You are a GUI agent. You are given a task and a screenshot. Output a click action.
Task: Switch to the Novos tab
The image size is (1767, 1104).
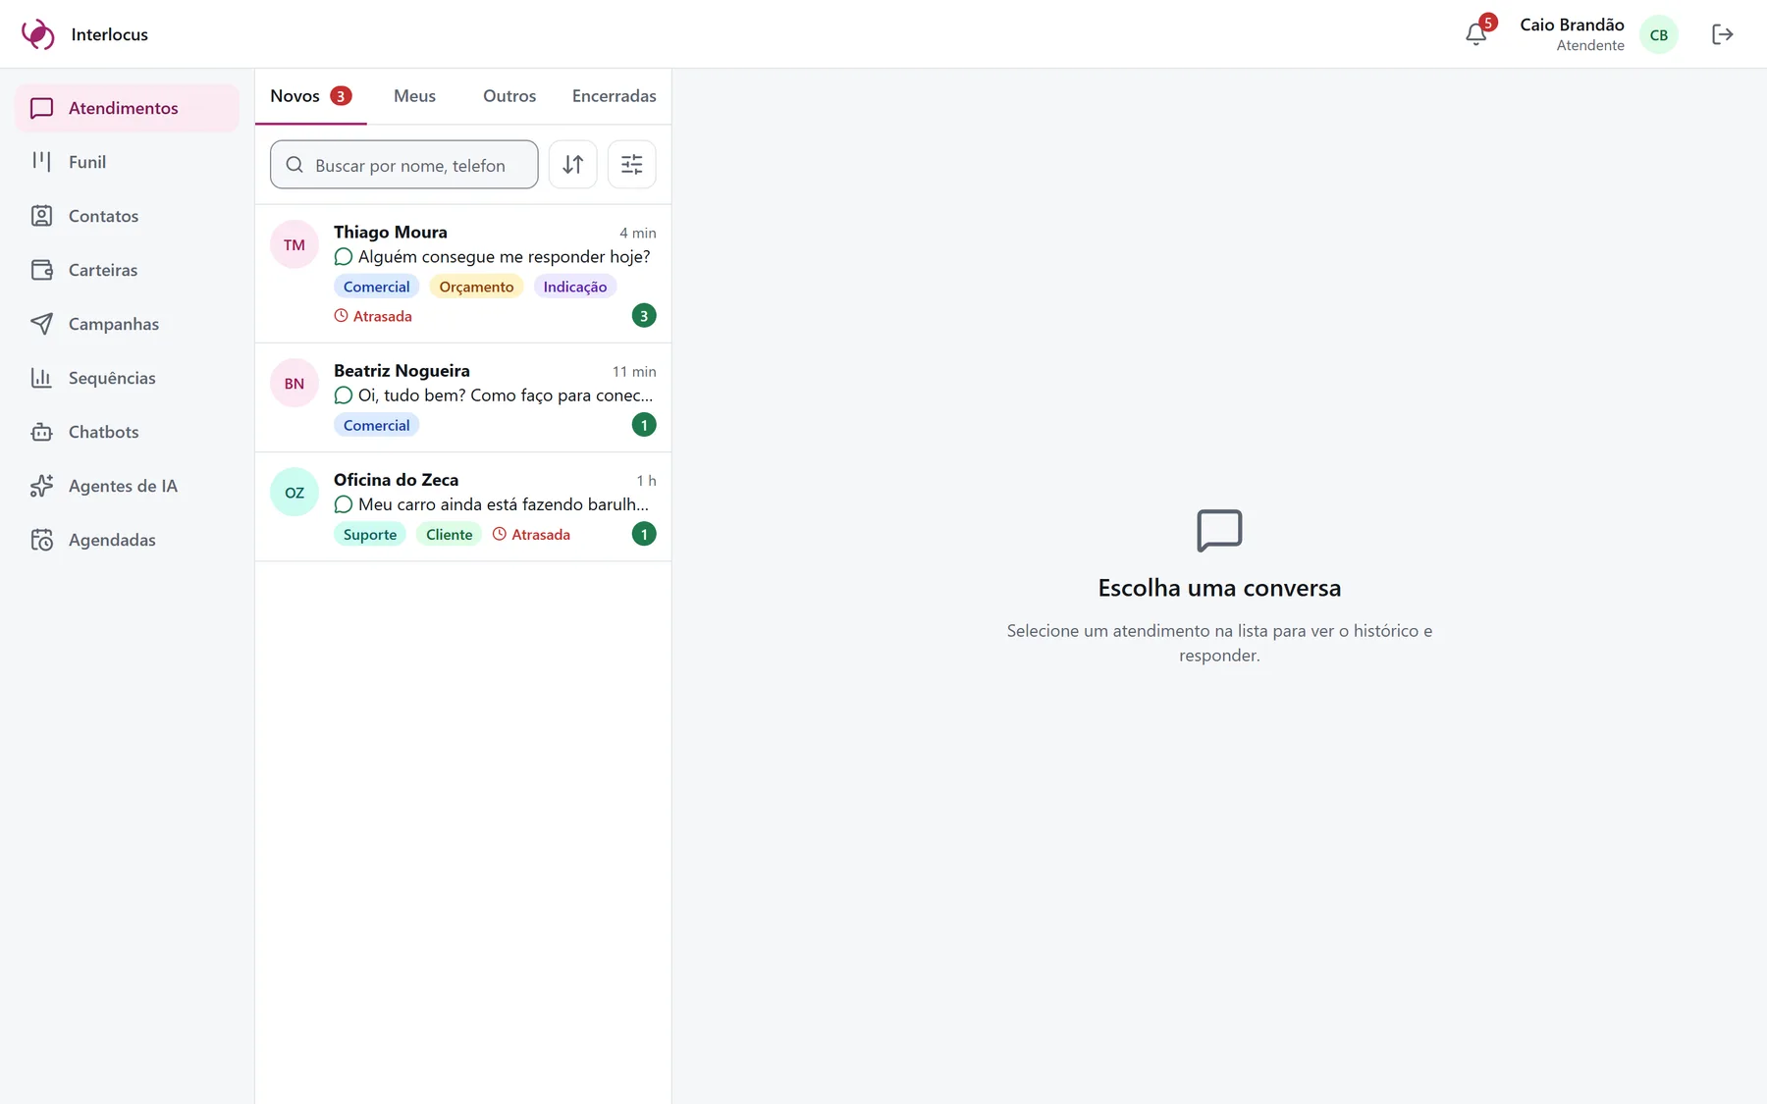click(310, 95)
